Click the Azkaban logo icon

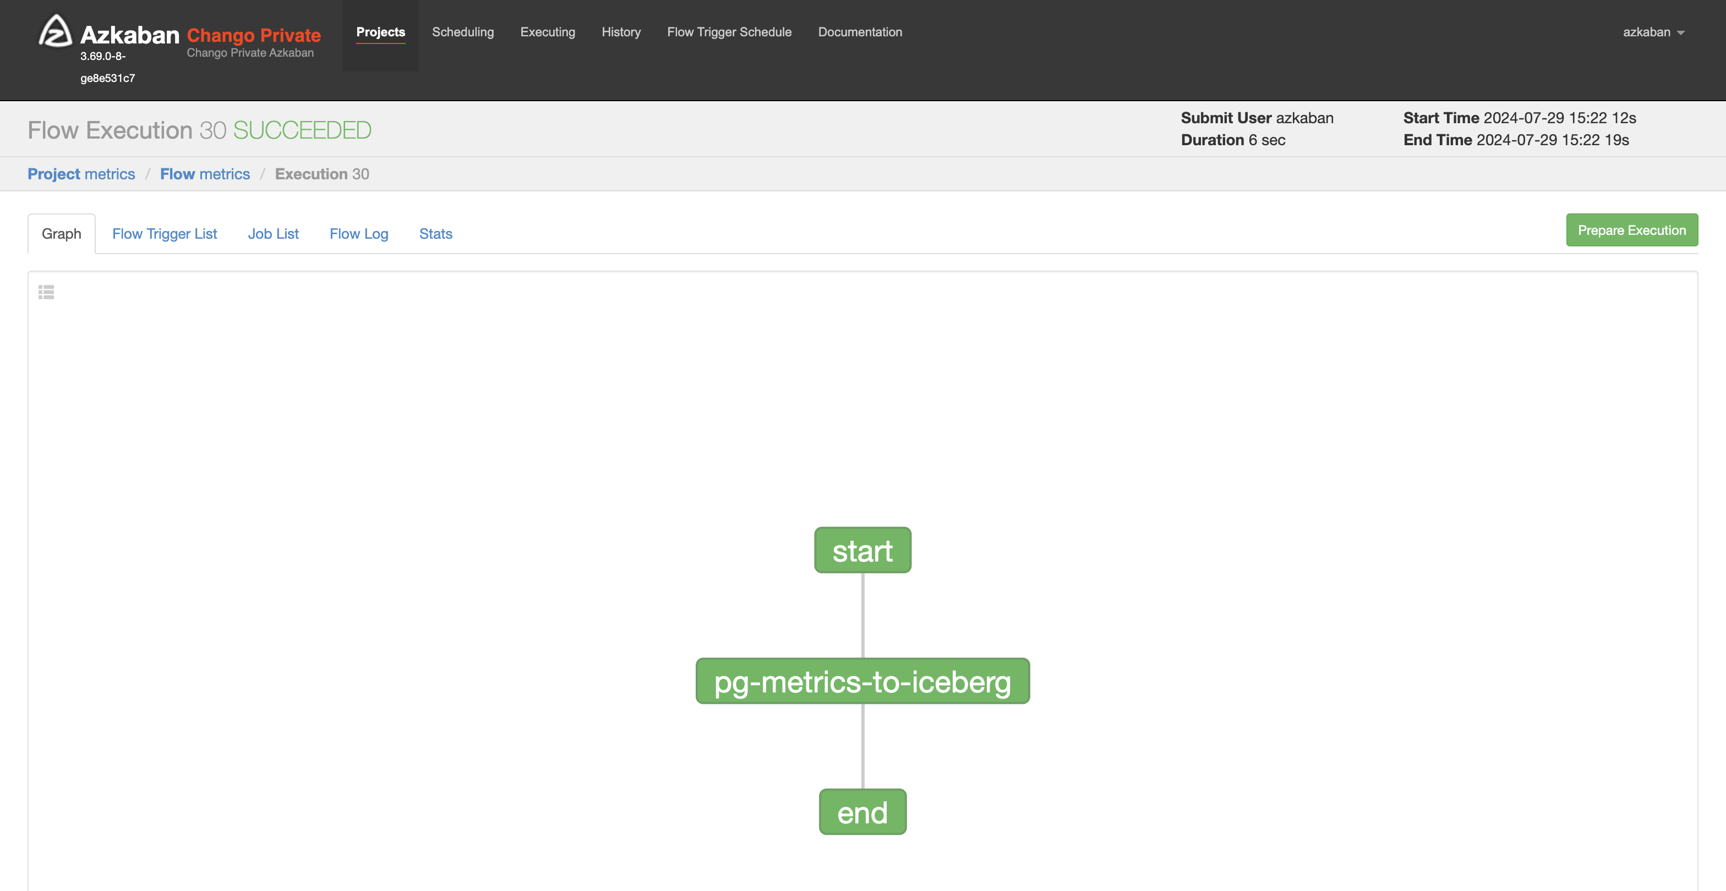point(56,31)
